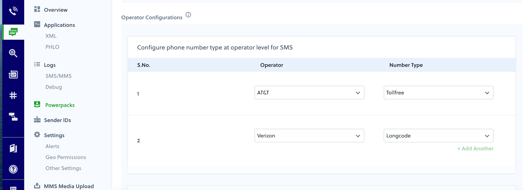The image size is (525, 190).
Task: Select the XML applications item
Action: [51, 36]
